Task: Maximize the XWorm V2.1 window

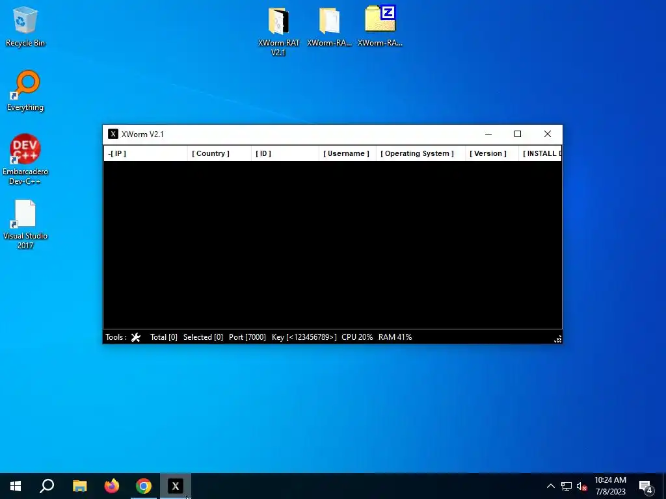Action: coord(518,134)
